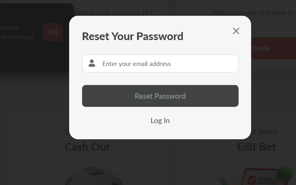Click the user silhouette icon in email field
This screenshot has height=185, width=296.
coord(92,63)
